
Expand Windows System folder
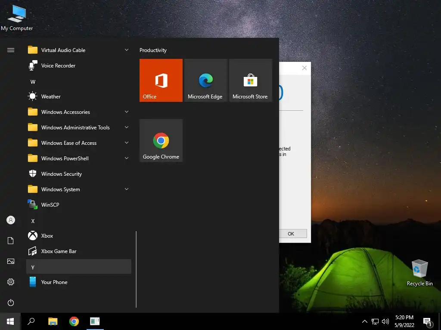79,189
